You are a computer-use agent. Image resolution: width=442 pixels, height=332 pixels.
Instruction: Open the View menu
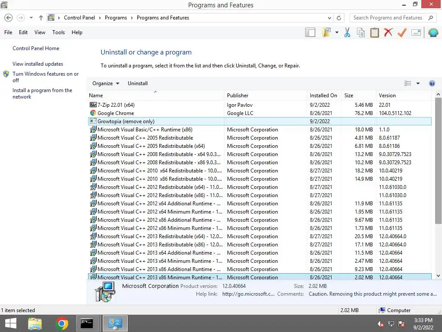click(x=40, y=32)
